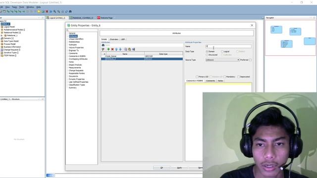Open Comments in RDBMS tab in attribute properties

coord(195,81)
